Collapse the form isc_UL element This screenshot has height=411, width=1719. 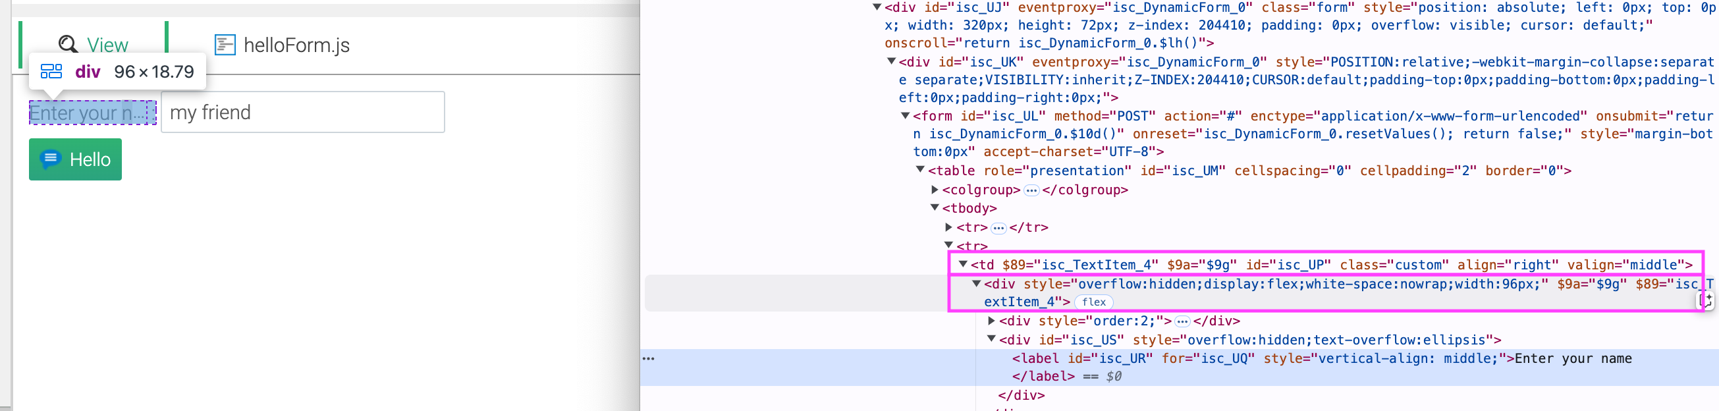906,115
